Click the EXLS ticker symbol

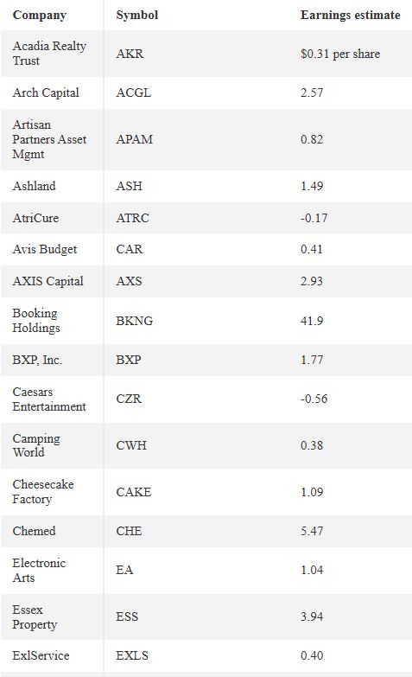pyautogui.click(x=132, y=655)
